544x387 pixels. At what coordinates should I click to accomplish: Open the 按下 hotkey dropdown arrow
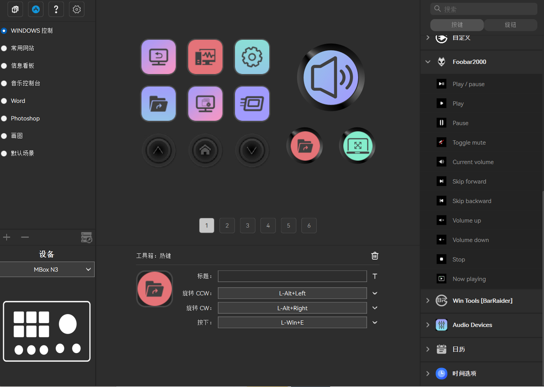pyautogui.click(x=375, y=323)
